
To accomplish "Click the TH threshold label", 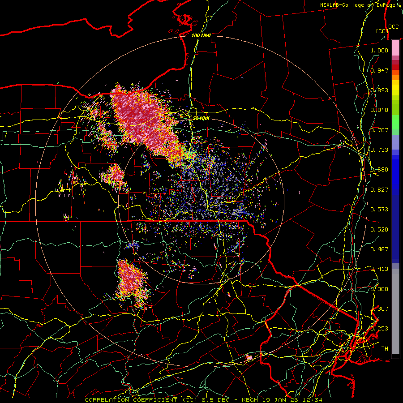I will (x=385, y=349).
